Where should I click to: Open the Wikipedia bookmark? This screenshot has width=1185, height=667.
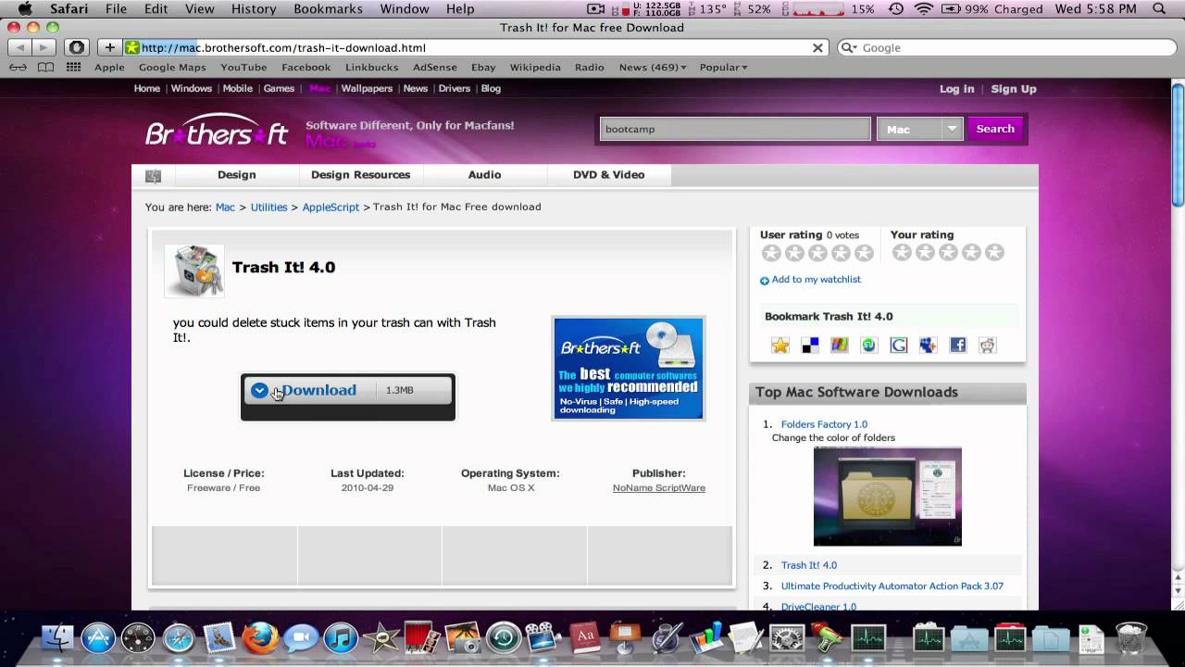(x=535, y=67)
